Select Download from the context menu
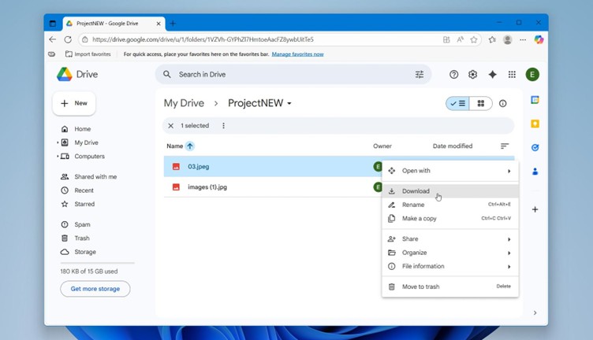The width and height of the screenshot is (593, 340). [x=416, y=191]
